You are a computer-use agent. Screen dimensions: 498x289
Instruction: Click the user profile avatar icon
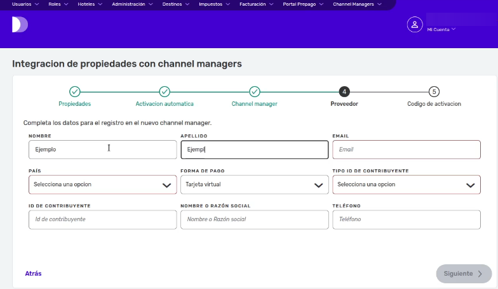(x=414, y=25)
